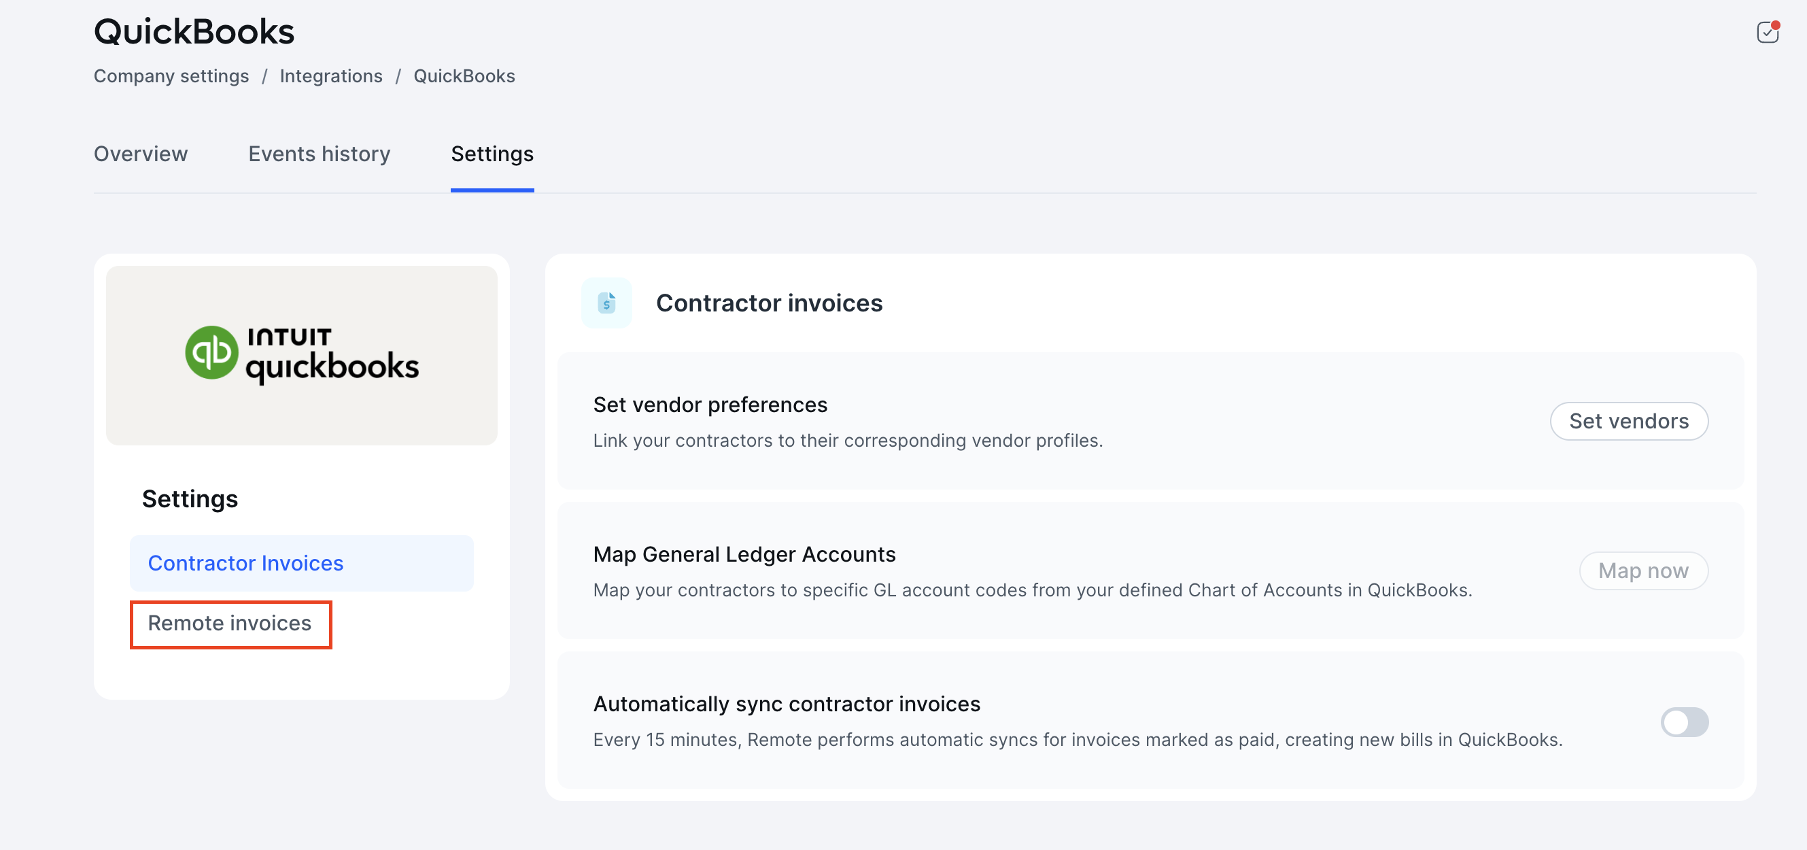Screen dimensions: 1807x850
Task: Click 'Automatically sync contractor invoices' heading
Action: click(787, 703)
